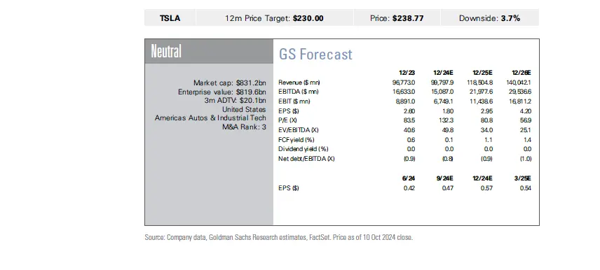This screenshot has height=270, width=600.
Task: Click the GS Forecast heading
Action: 315,55
